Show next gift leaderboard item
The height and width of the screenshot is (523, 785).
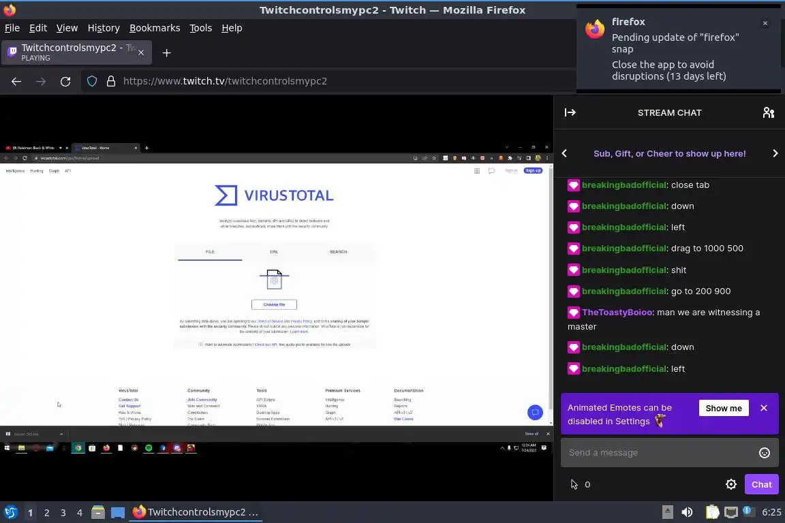[775, 154]
